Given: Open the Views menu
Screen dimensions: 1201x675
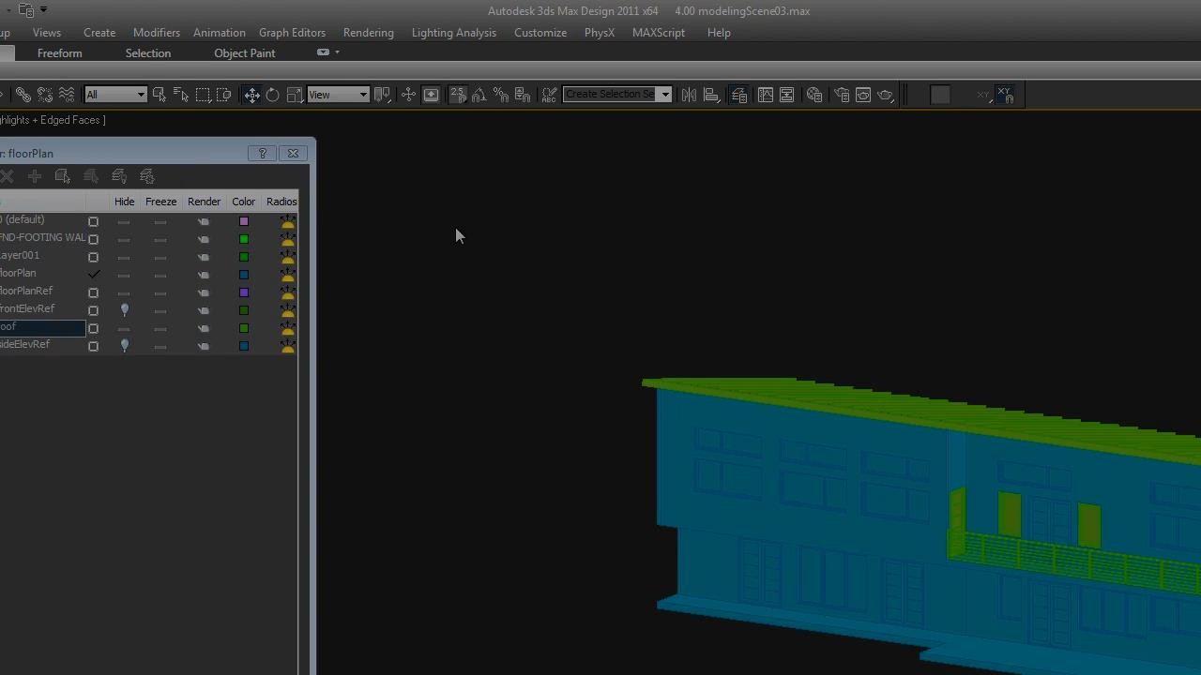Looking at the screenshot, I should click(46, 33).
